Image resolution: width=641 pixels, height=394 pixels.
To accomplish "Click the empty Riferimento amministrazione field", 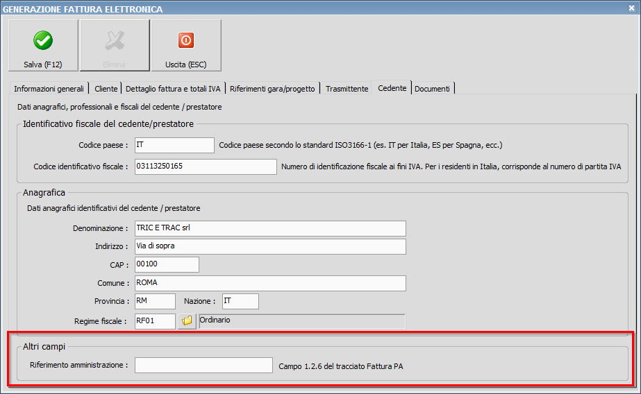I will (203, 365).
